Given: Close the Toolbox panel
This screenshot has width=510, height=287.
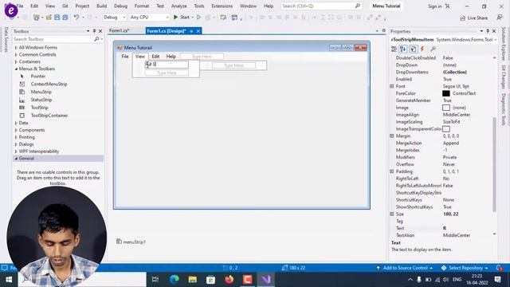Looking at the screenshot, I should [x=100, y=31].
